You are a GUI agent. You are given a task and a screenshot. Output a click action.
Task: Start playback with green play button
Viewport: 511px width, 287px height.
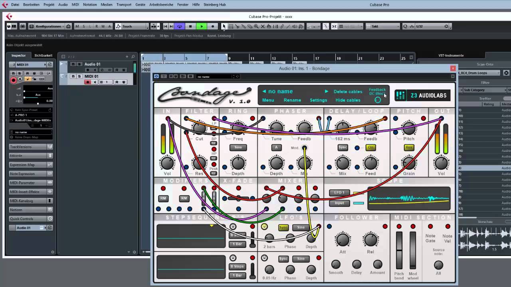[202, 26]
